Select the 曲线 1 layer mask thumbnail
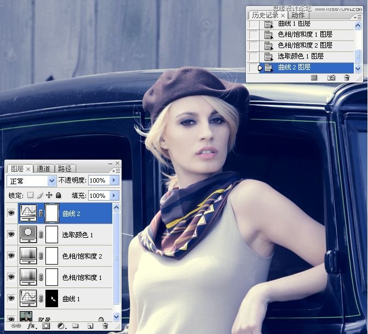 [x=51, y=298]
